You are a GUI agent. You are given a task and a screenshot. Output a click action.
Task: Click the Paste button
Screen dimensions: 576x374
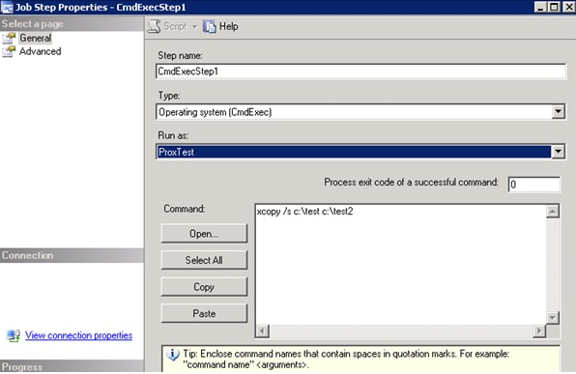click(x=204, y=313)
